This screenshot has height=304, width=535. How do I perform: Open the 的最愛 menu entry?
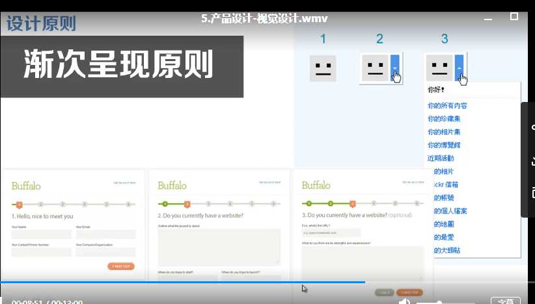[444, 237]
